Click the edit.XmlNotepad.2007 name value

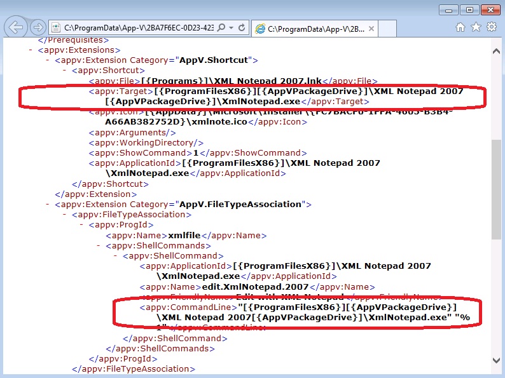pyautogui.click(x=255, y=287)
